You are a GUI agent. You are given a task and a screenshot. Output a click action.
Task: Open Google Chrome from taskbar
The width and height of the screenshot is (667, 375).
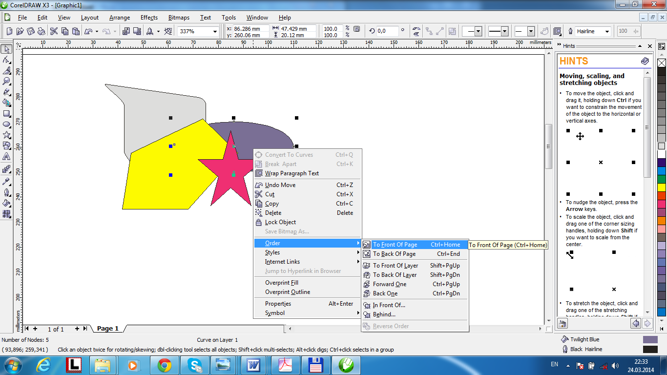[164, 365]
